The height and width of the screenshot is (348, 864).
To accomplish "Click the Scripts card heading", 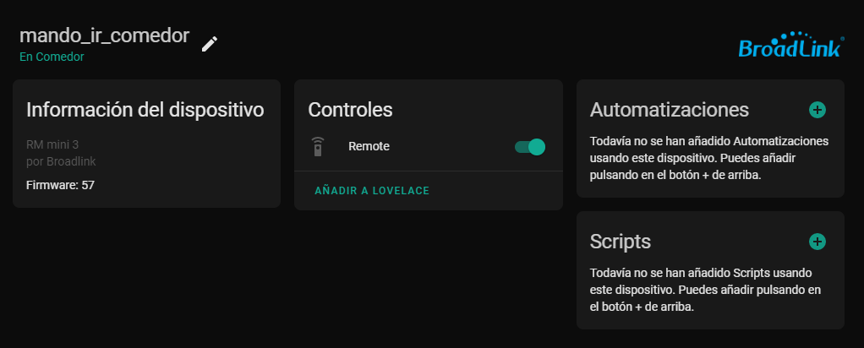I will click(620, 242).
